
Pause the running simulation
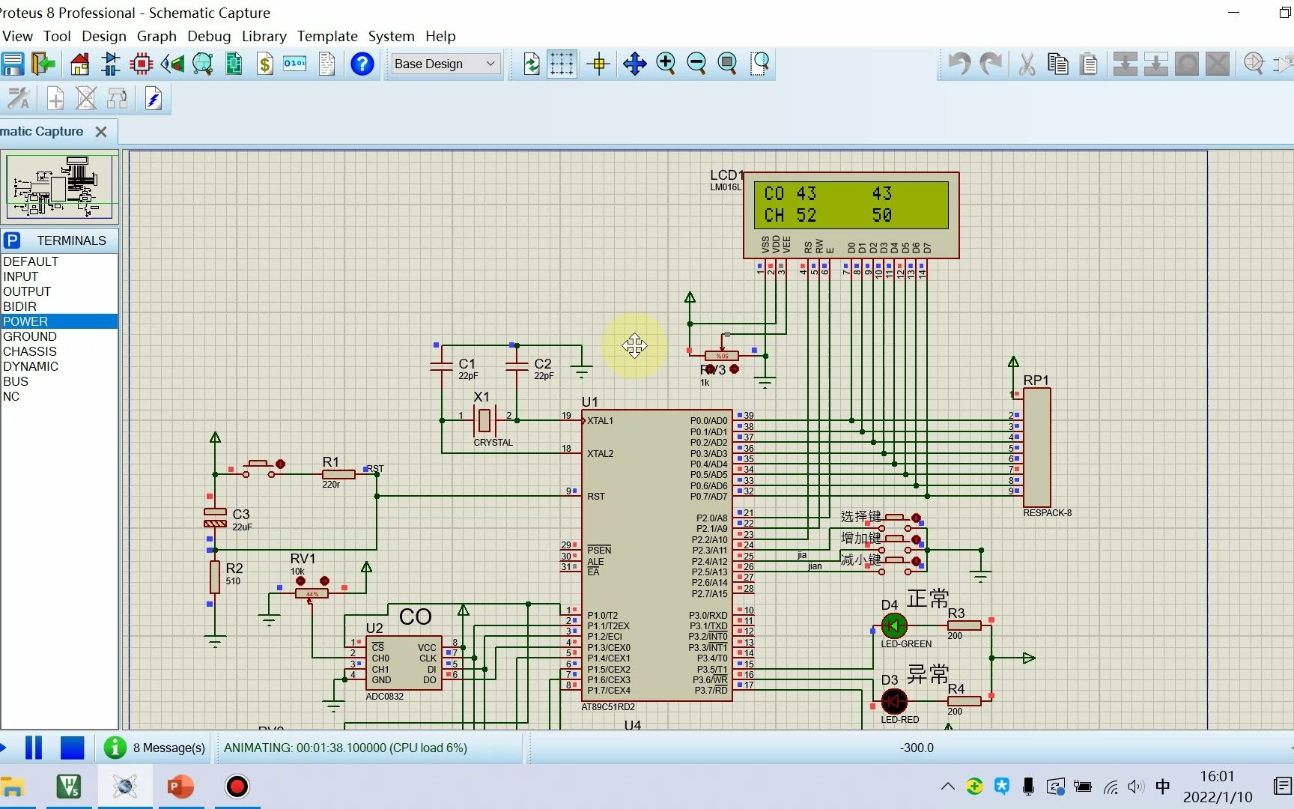pyautogui.click(x=34, y=748)
